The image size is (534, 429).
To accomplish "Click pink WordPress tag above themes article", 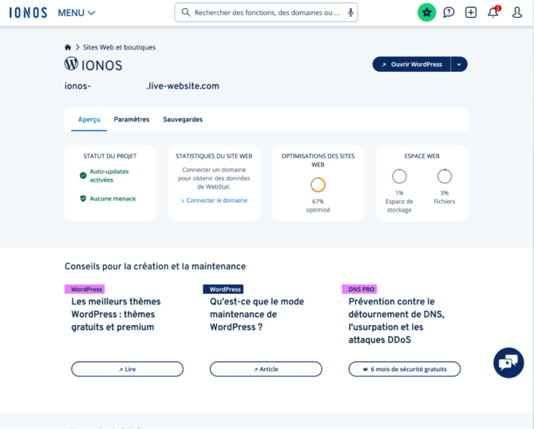I will pos(85,289).
